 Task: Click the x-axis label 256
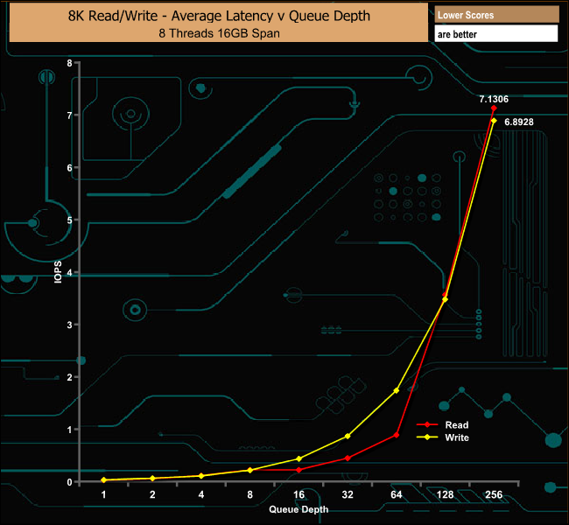(494, 494)
